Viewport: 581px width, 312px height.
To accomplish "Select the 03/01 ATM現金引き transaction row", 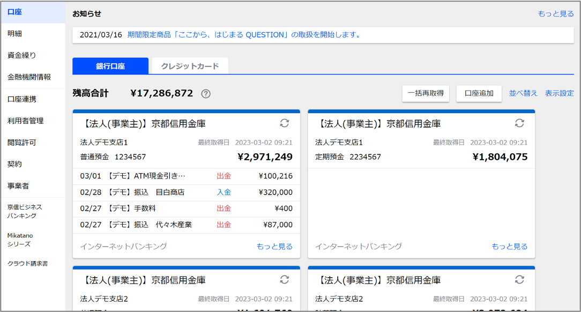I will click(x=187, y=176).
